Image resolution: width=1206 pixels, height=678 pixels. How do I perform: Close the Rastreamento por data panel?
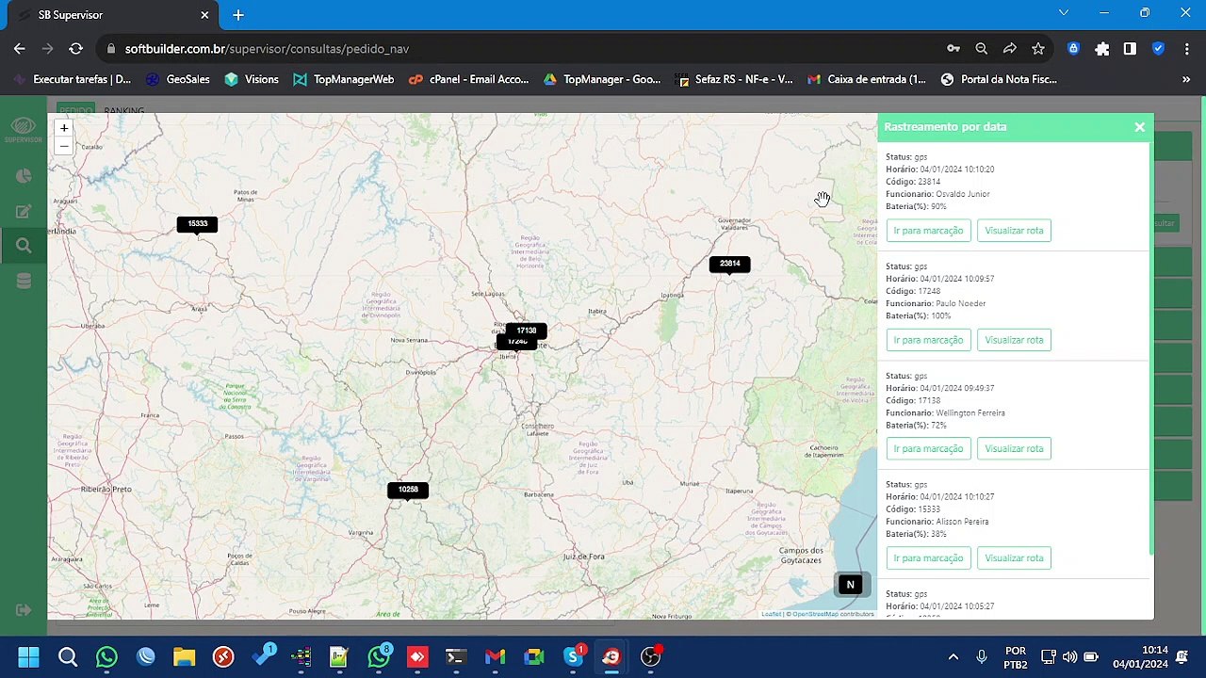(1139, 126)
